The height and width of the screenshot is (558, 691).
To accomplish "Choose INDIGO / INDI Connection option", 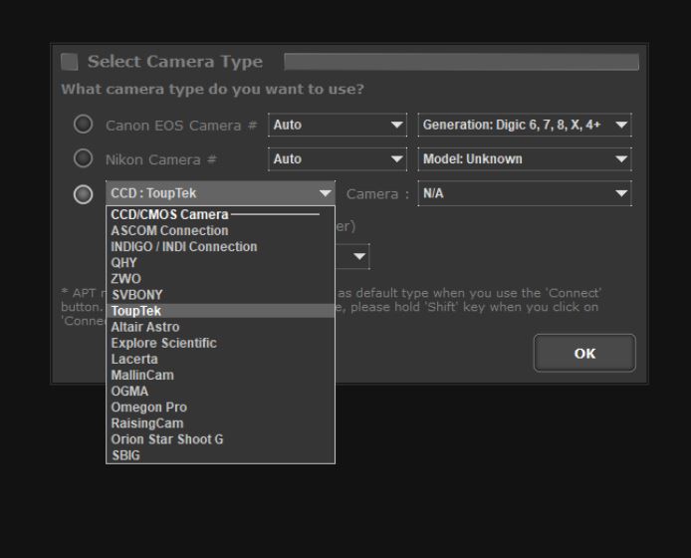I will click(x=220, y=246).
